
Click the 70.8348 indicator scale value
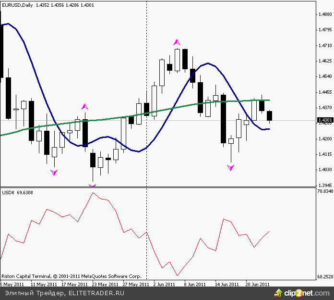click(325, 191)
